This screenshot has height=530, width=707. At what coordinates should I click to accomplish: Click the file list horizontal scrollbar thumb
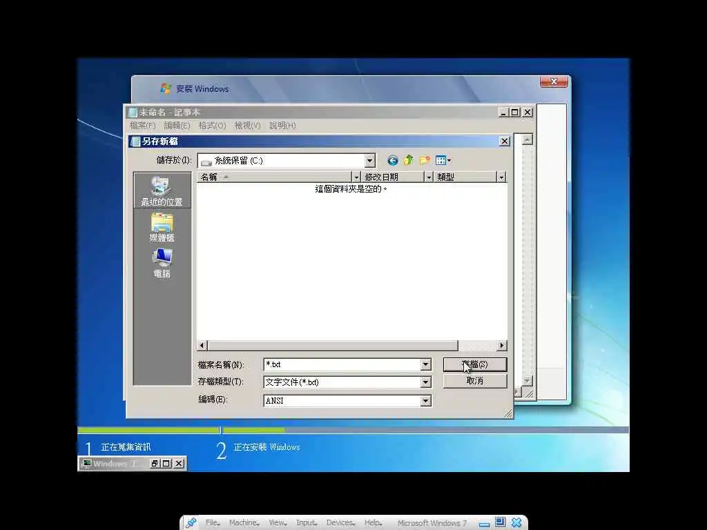coord(333,346)
